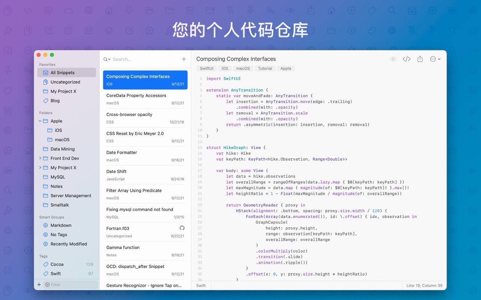481x300 pixels.
Task: Click the Notes folder icon in the sidebar
Action: click(45, 186)
